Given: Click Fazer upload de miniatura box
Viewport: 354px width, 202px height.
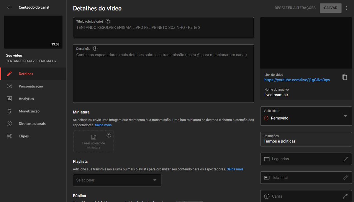Looking at the screenshot, I should point(94,141).
